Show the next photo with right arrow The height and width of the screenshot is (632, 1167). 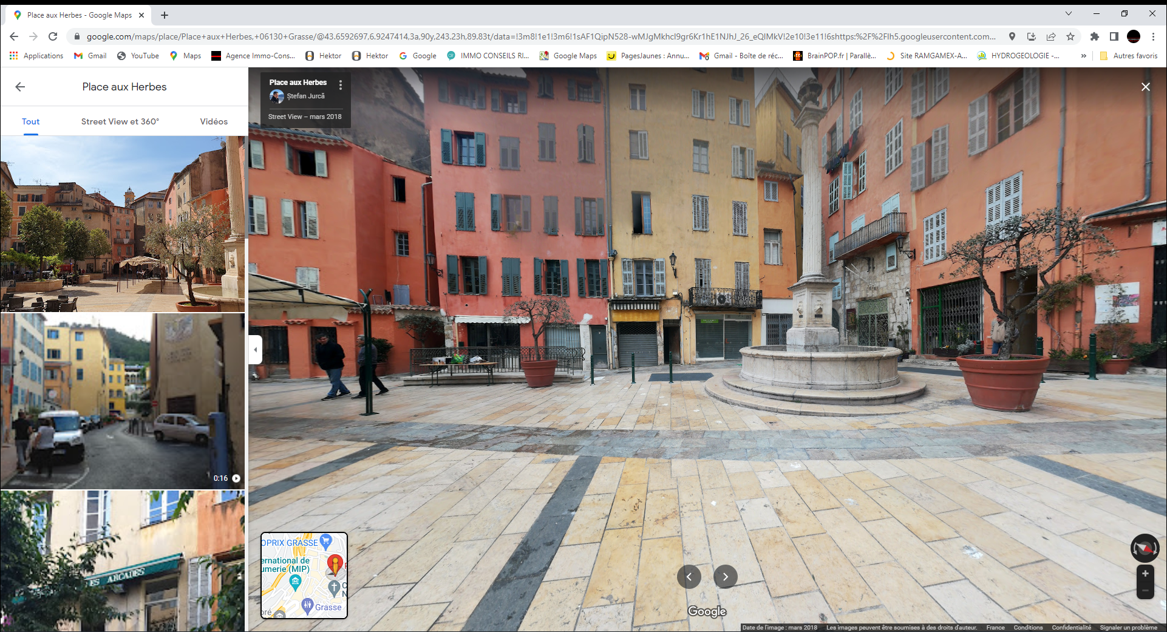click(725, 577)
